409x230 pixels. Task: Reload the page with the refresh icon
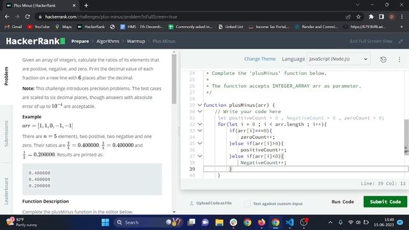pyautogui.click(x=27, y=17)
